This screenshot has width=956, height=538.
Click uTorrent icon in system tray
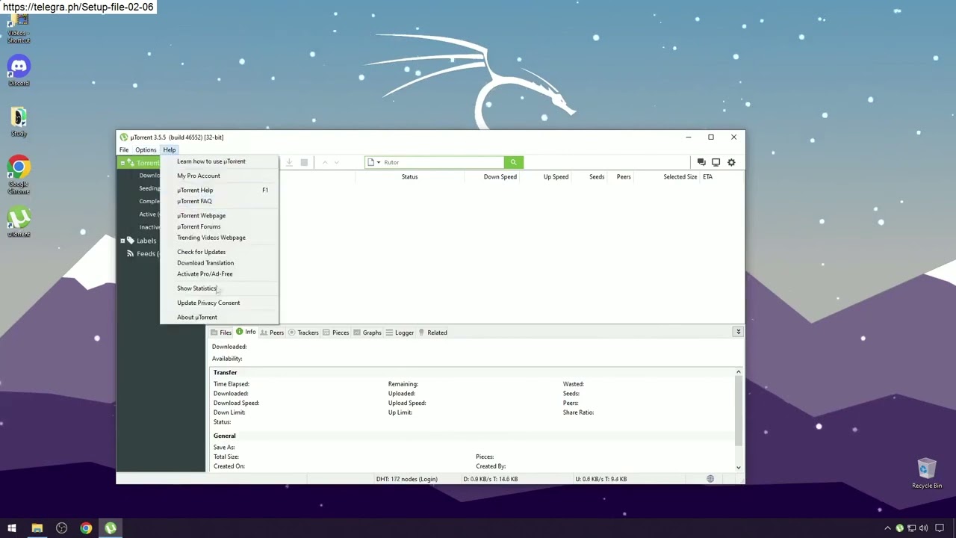899,528
